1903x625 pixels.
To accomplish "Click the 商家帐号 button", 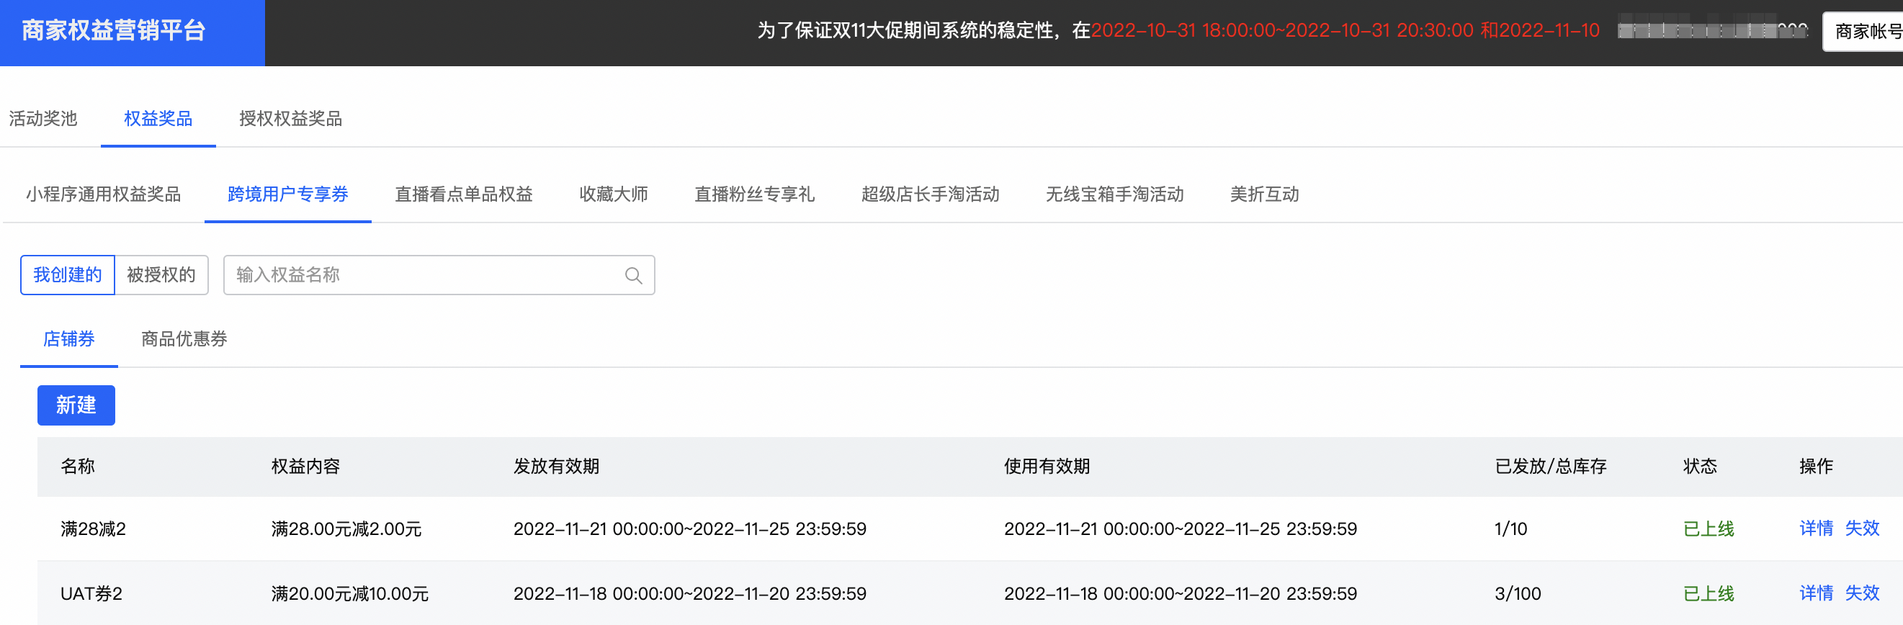I will click(1863, 32).
